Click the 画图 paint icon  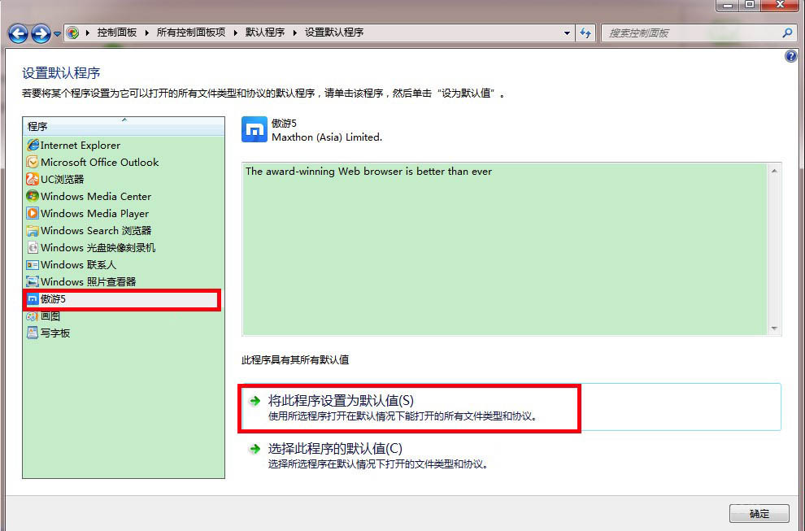[33, 316]
